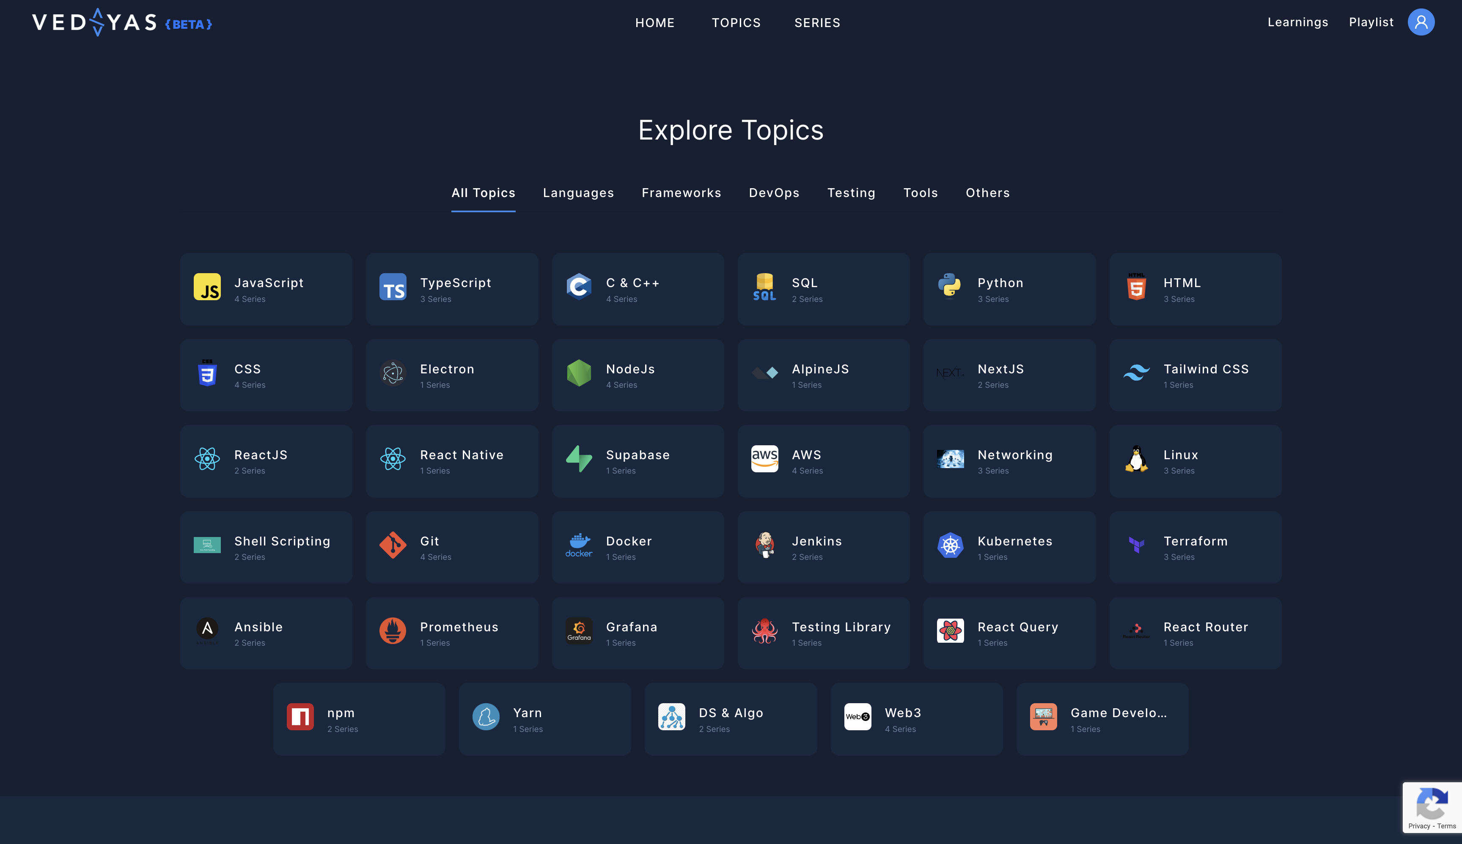Click the Prometheus flame icon

[393, 631]
